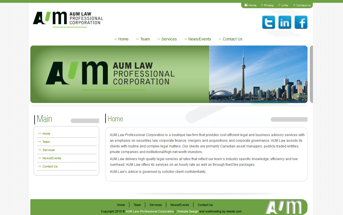Go to Home in top utility bar
The image size is (343, 215).
[x=252, y=5]
